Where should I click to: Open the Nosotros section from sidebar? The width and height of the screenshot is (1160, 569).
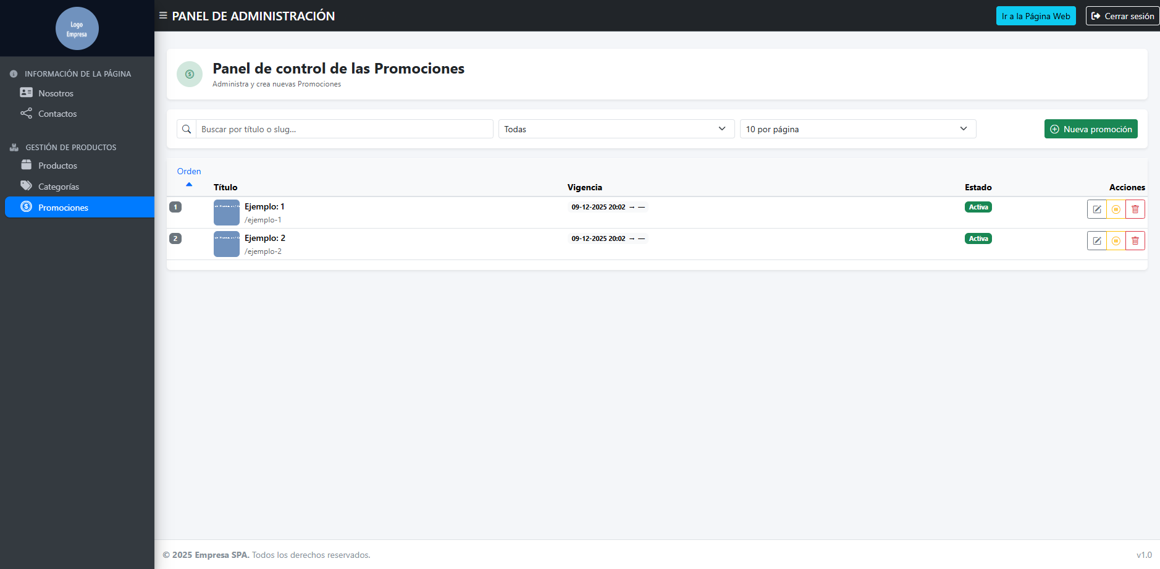[56, 92]
